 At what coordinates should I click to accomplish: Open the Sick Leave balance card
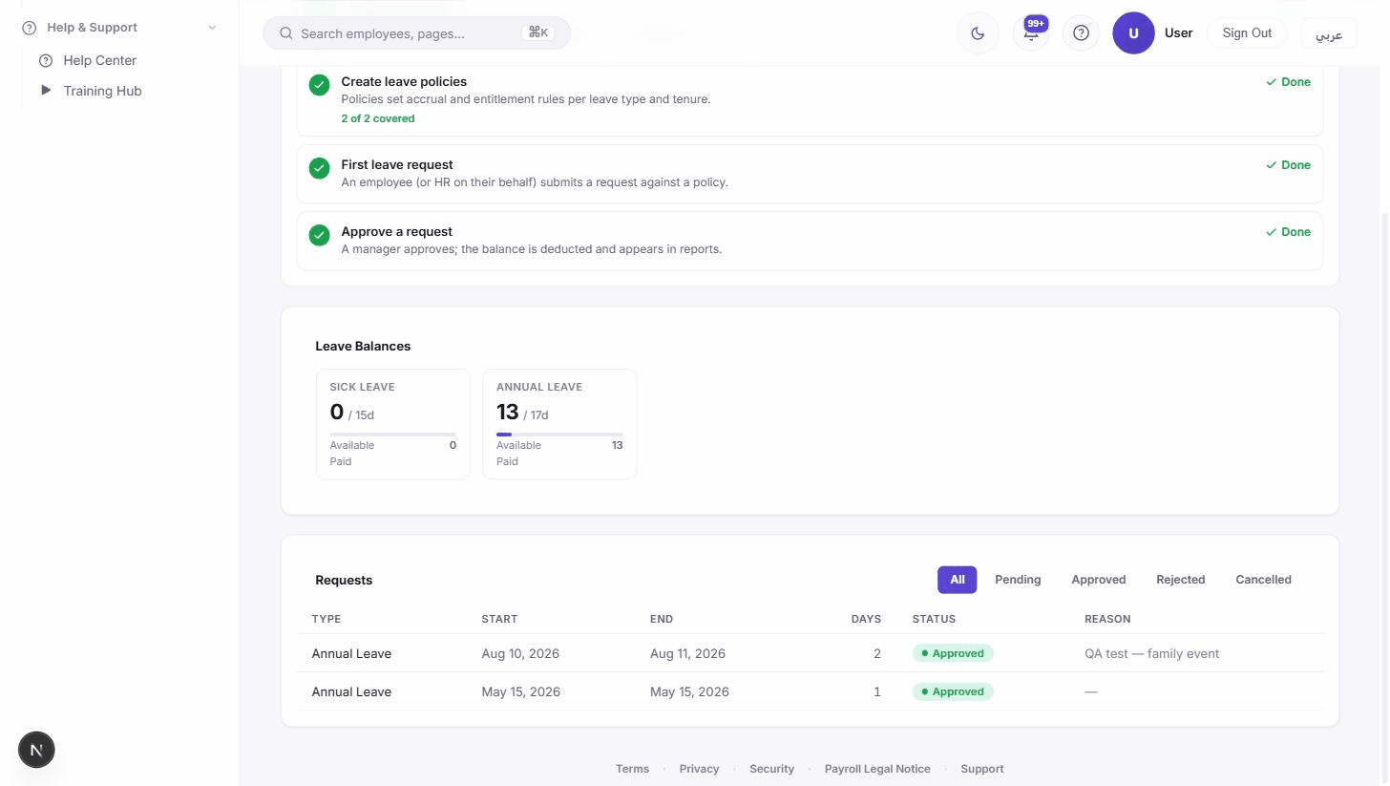point(393,424)
